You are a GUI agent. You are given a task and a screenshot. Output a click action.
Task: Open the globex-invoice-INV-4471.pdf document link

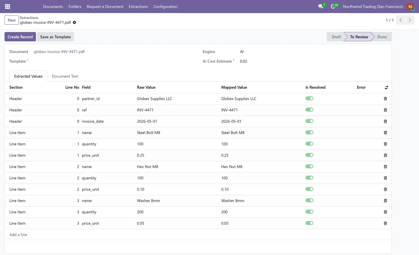coord(59,52)
